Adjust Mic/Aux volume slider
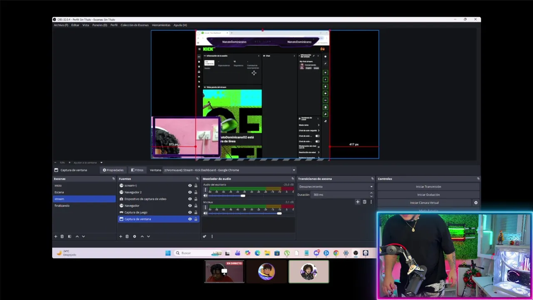 pos(279,213)
